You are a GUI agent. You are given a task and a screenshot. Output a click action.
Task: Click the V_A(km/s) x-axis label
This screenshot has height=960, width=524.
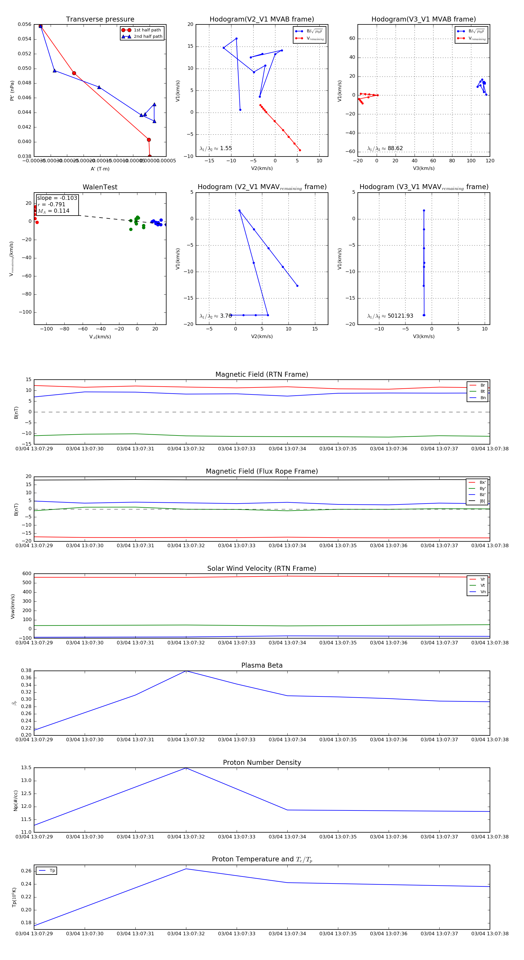tap(100, 337)
